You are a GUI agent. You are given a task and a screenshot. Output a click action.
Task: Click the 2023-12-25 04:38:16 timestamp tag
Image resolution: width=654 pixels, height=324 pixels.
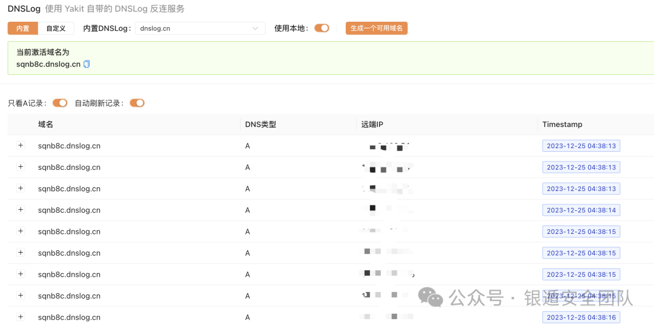click(x=581, y=317)
